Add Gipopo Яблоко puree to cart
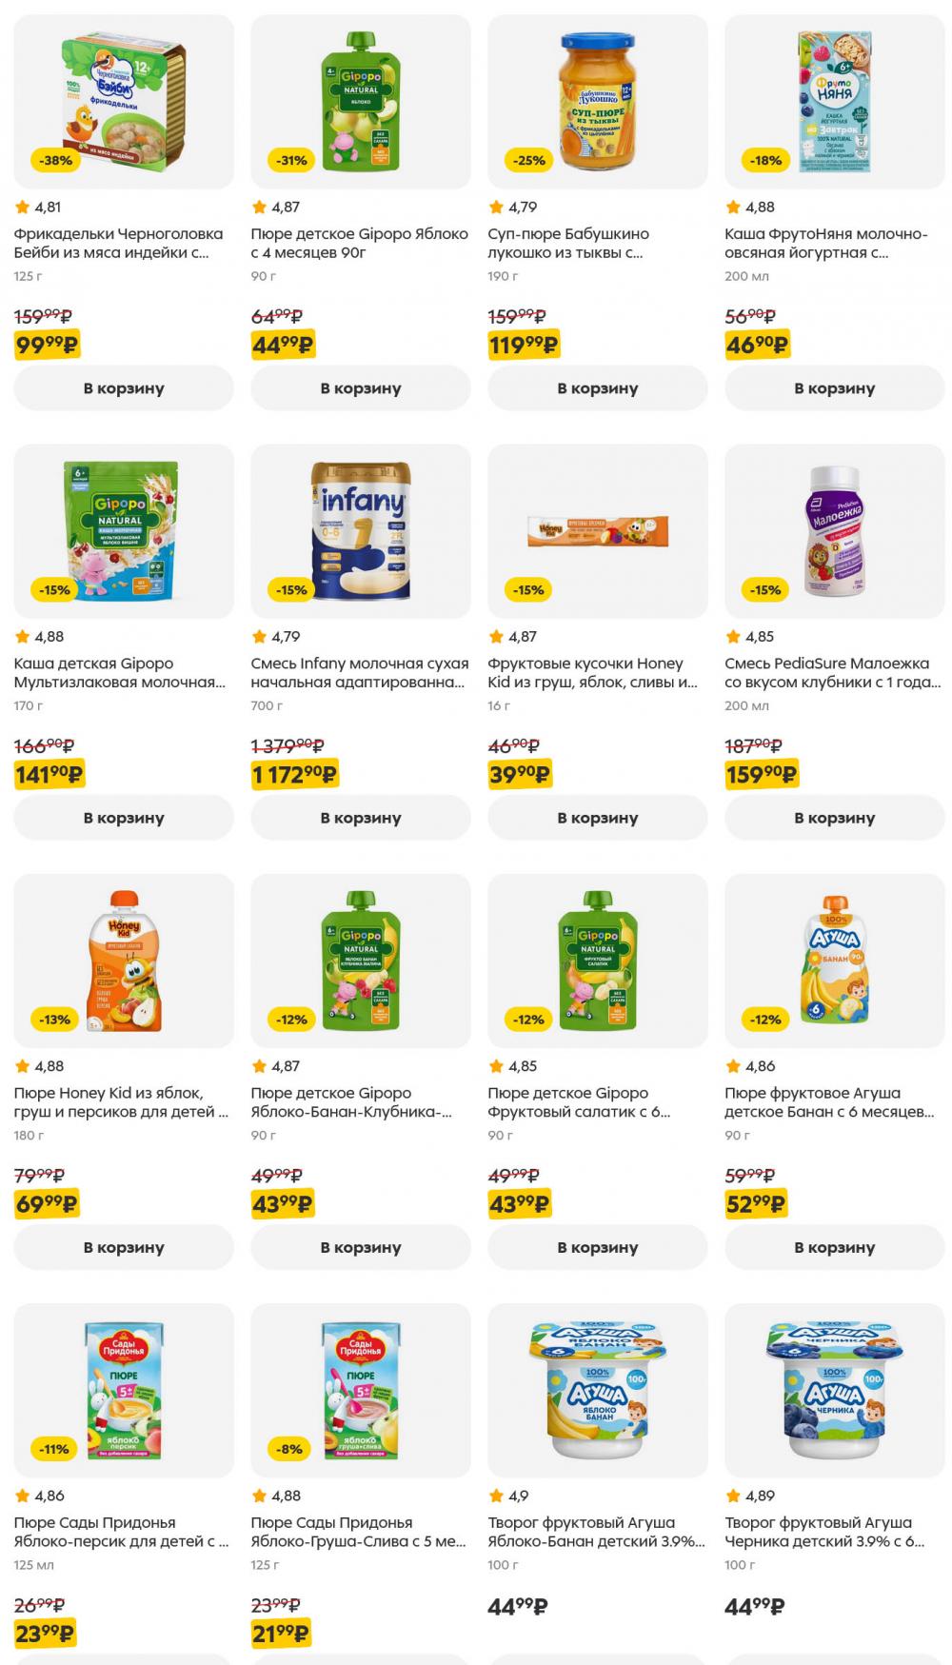Screen dimensions: 952x1665 360,388
